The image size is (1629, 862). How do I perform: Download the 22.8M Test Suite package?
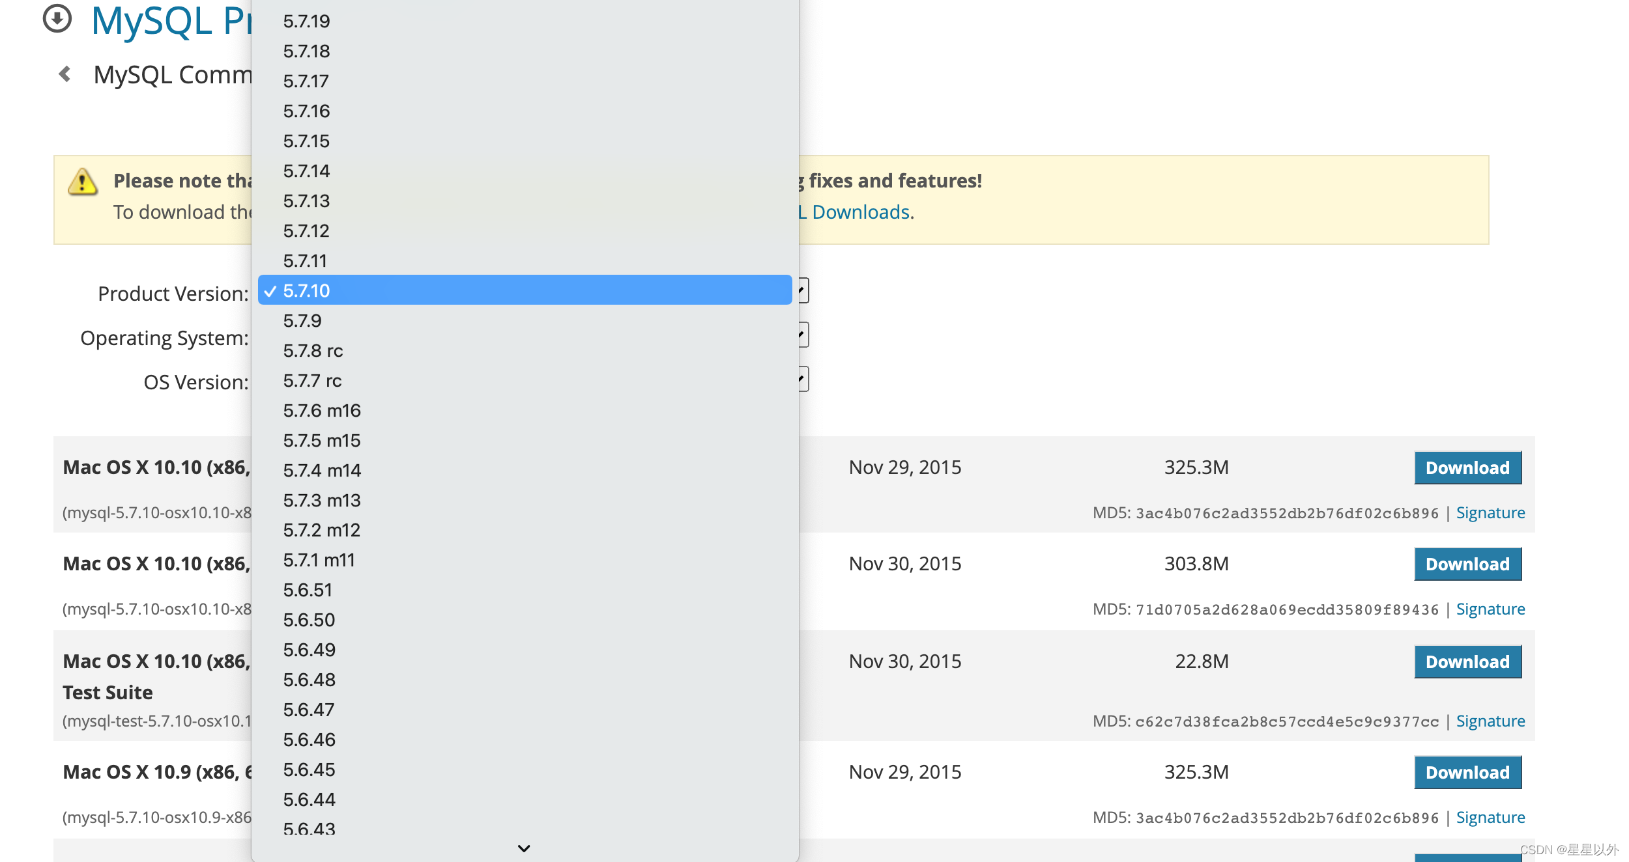click(x=1467, y=662)
